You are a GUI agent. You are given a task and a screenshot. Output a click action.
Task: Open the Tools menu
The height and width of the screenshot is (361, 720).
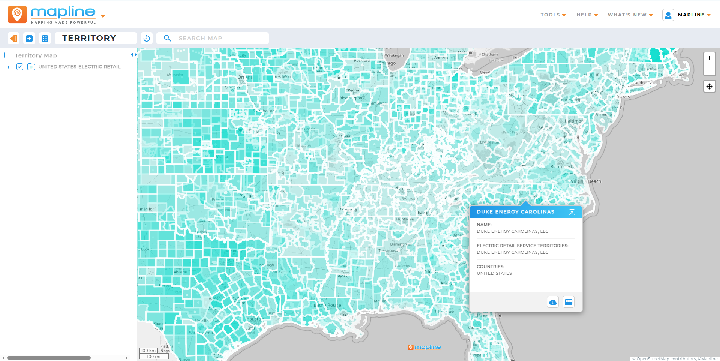click(553, 15)
